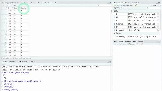Click the Filter button in data viewer

point(13,5)
